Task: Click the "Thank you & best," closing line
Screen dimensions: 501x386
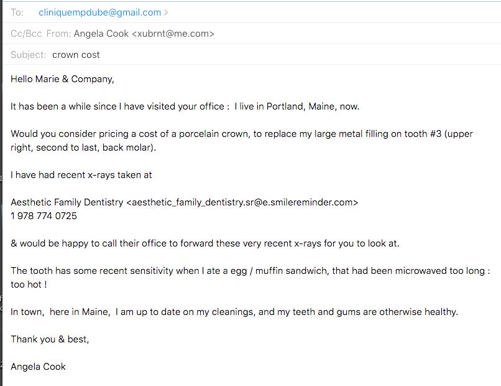Action: (x=50, y=339)
